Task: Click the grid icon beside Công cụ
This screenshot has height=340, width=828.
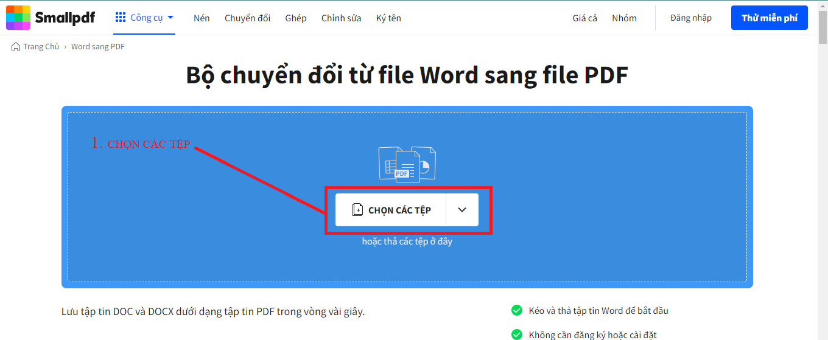Action: click(121, 18)
